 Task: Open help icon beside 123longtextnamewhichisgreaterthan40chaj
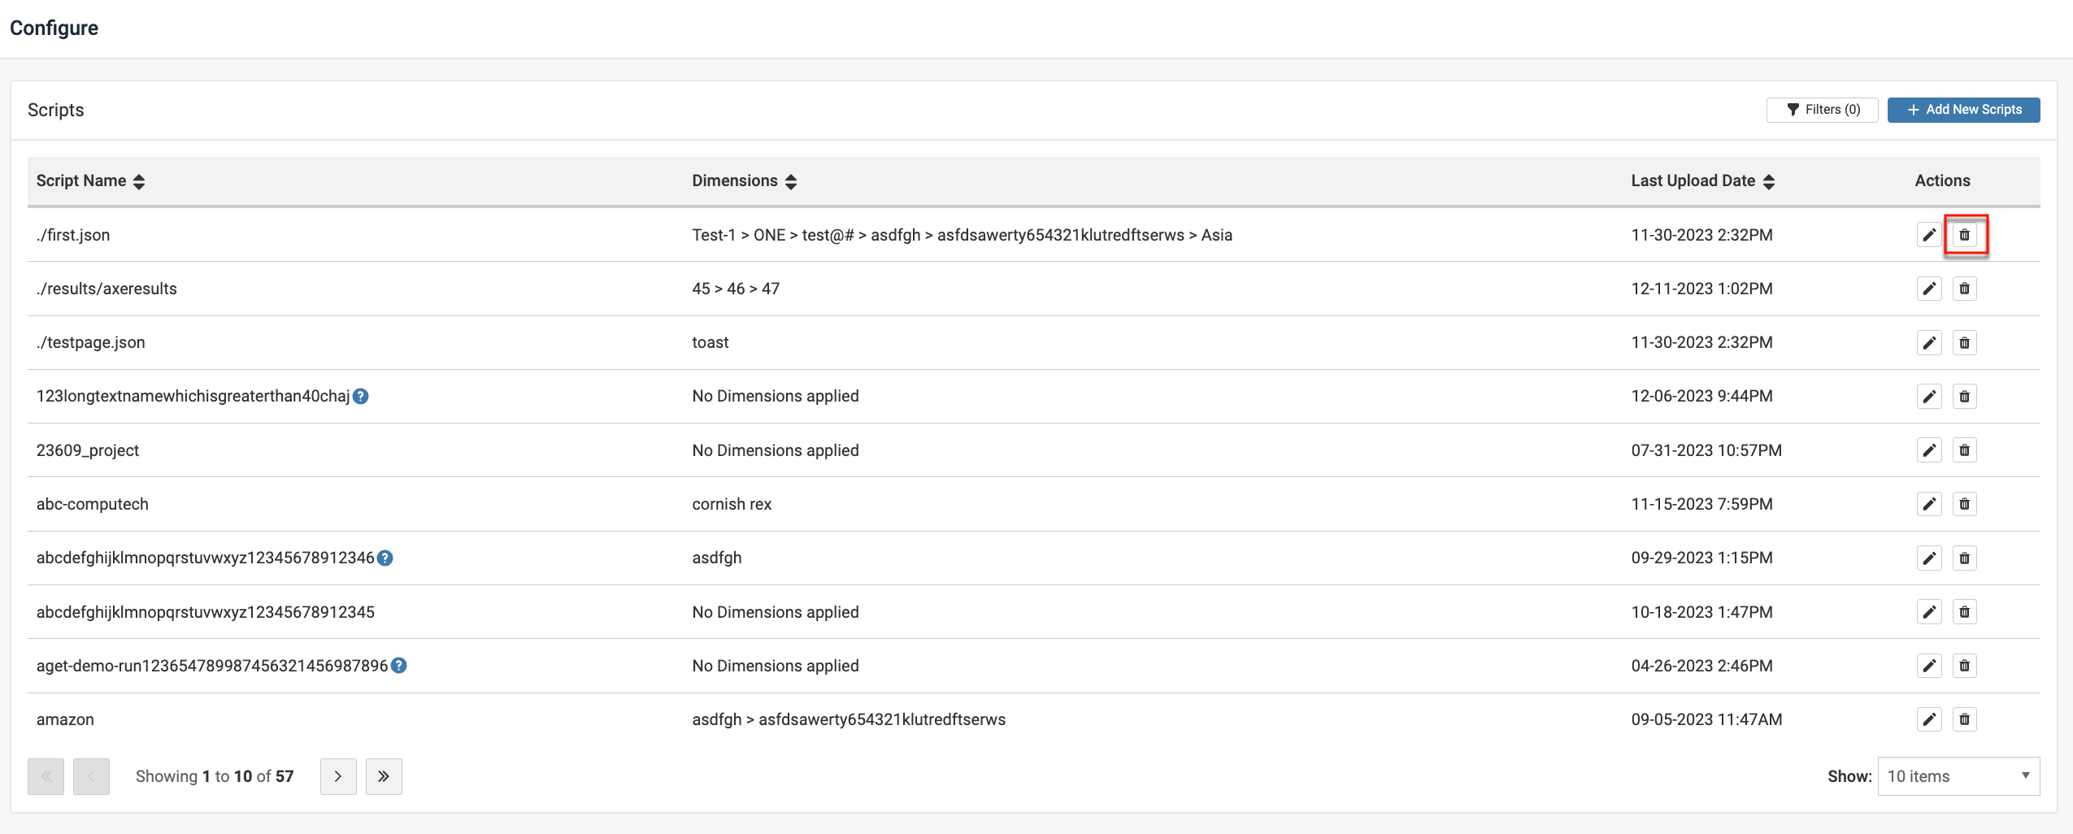[361, 396]
